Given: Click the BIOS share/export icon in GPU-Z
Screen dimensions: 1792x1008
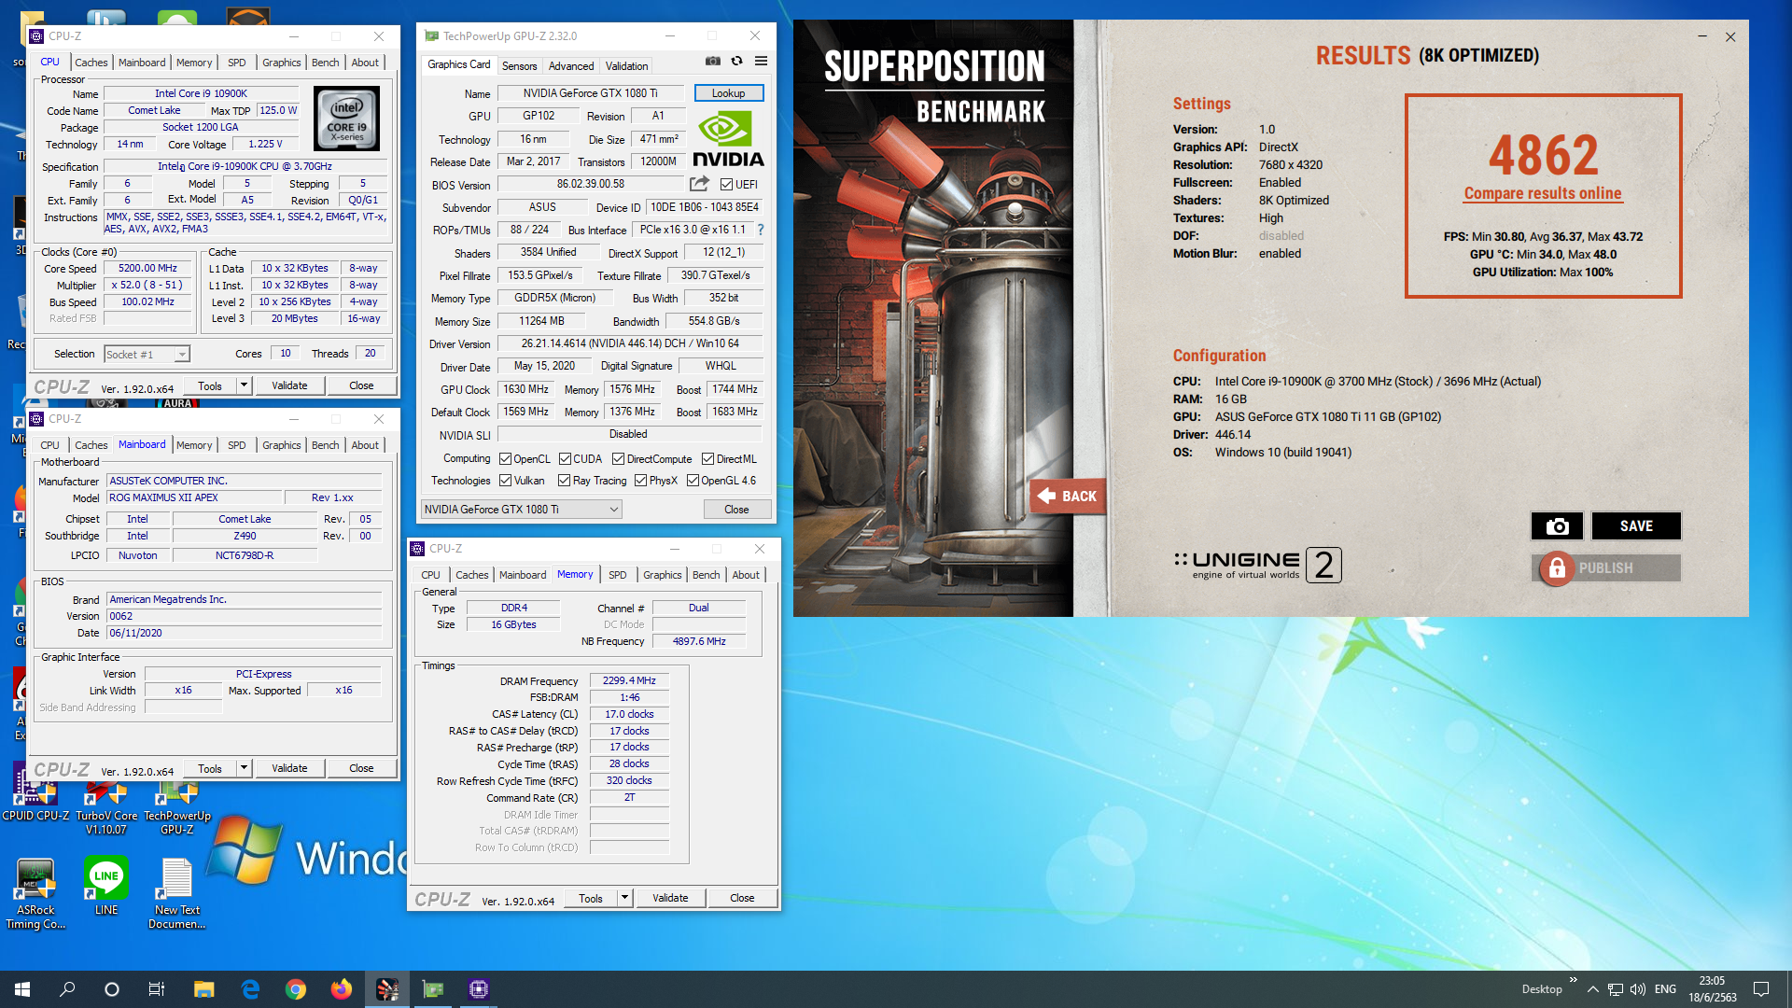Looking at the screenshot, I should 699,184.
